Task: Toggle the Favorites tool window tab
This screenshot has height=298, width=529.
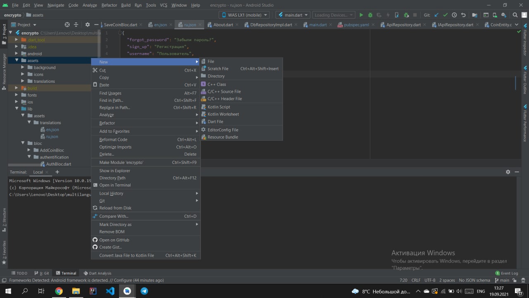Action: (x=4, y=252)
